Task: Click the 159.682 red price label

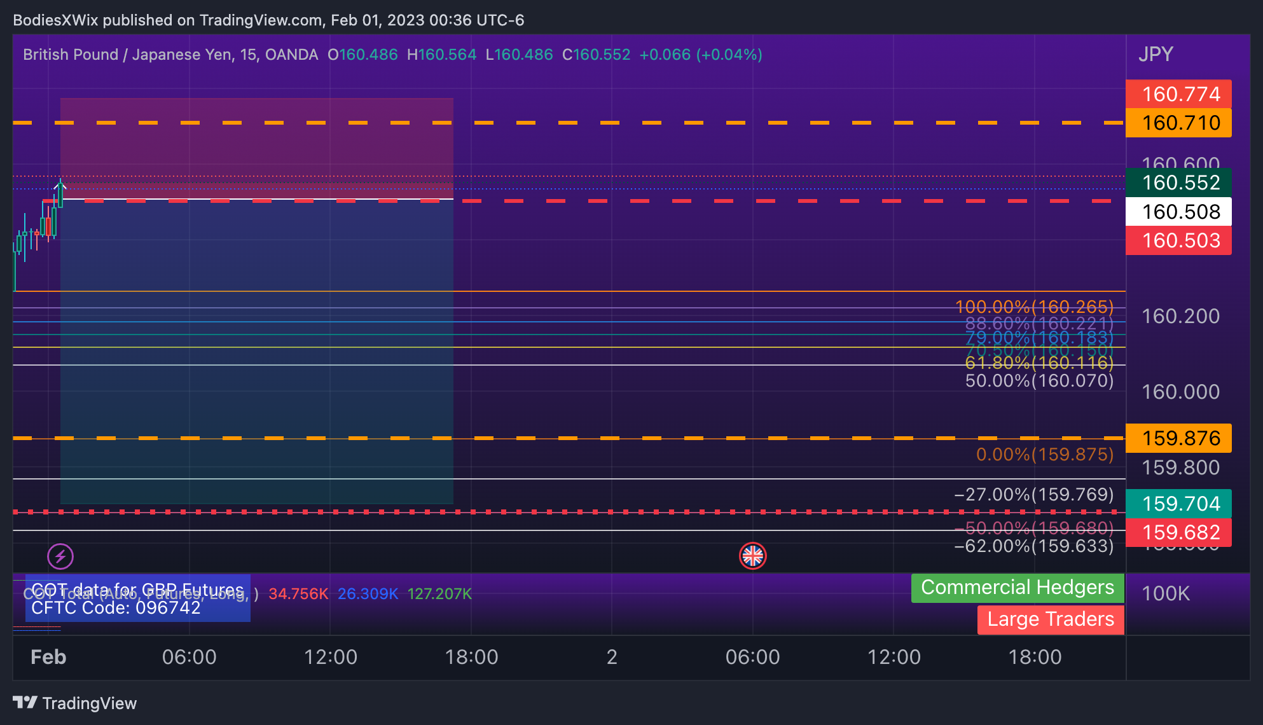Action: click(1178, 532)
